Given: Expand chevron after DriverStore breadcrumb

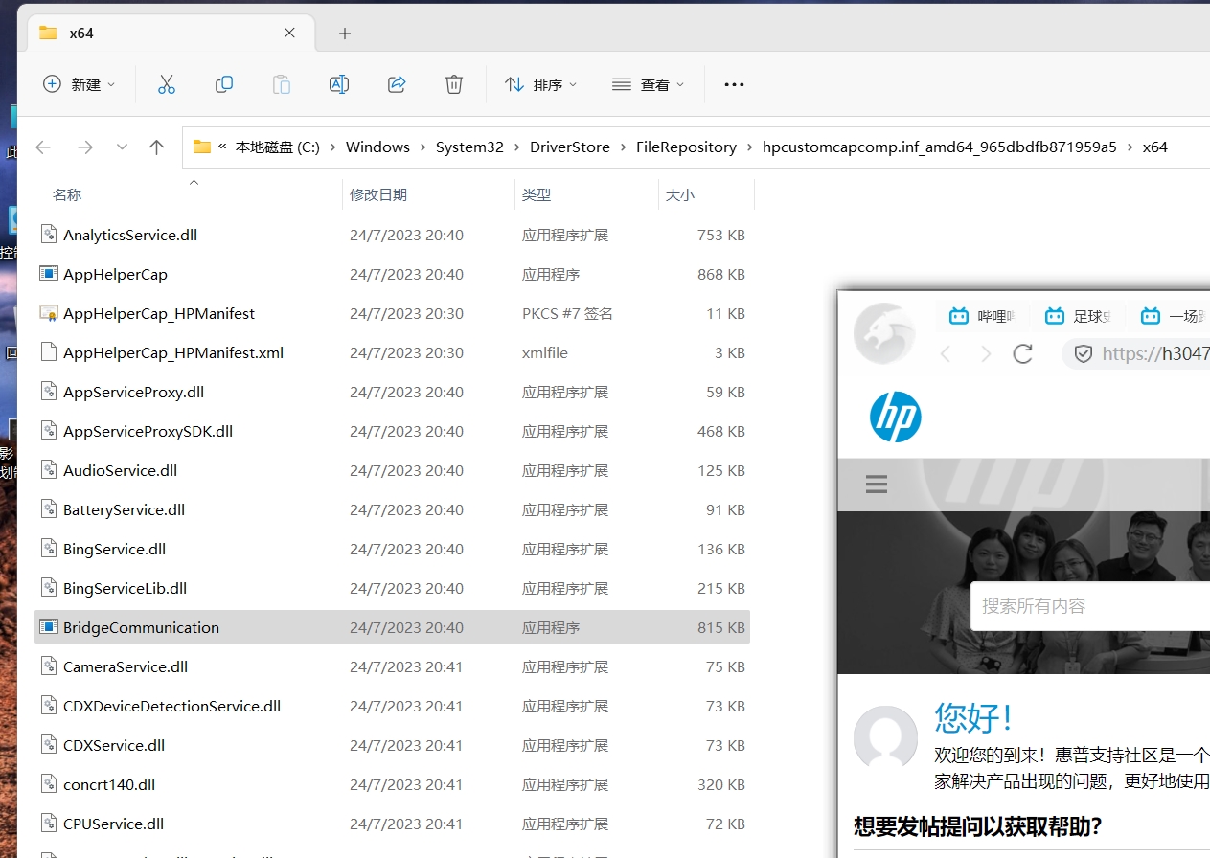Looking at the screenshot, I should tap(624, 147).
